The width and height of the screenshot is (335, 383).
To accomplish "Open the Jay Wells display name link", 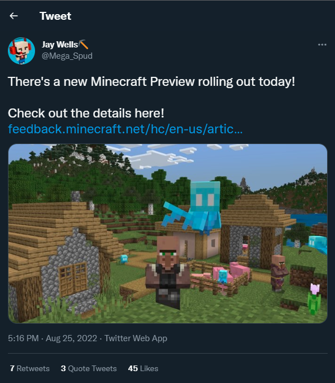I will click(60, 45).
